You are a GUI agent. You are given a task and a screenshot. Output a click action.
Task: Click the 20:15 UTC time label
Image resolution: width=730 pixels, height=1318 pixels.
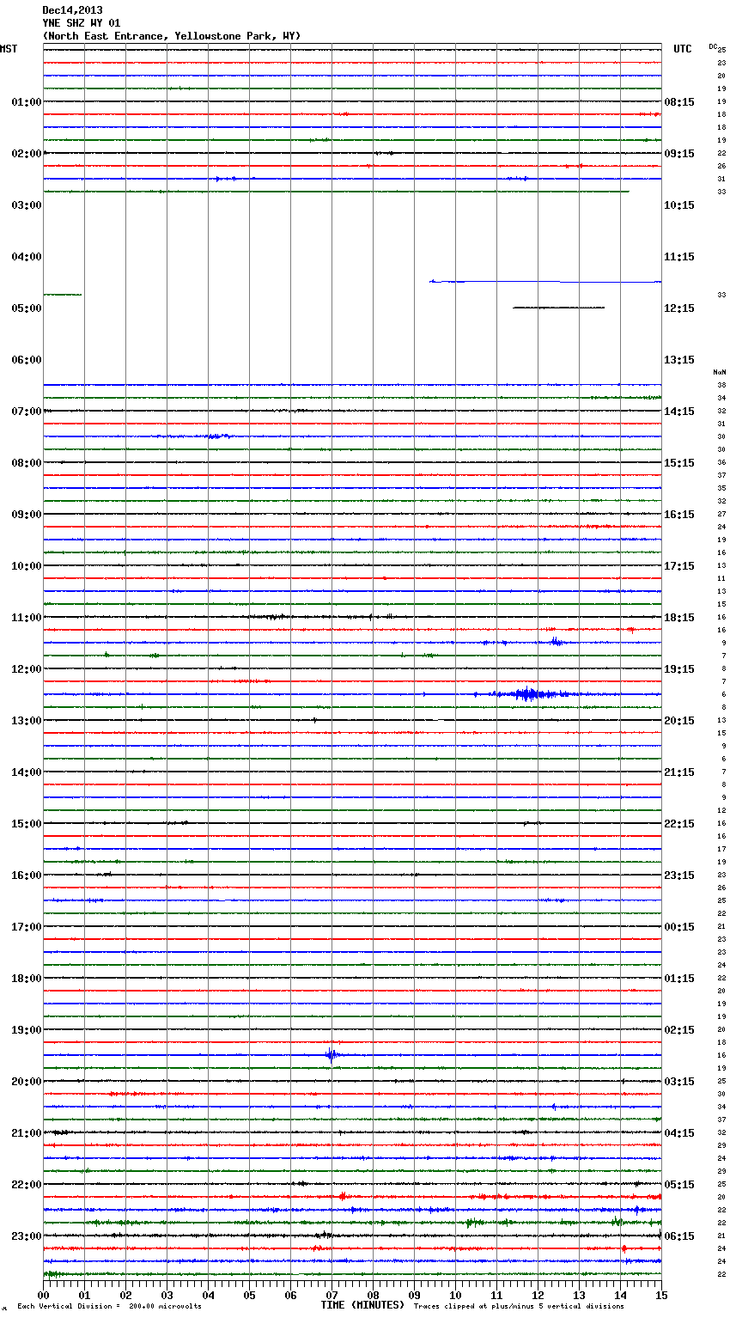(679, 721)
